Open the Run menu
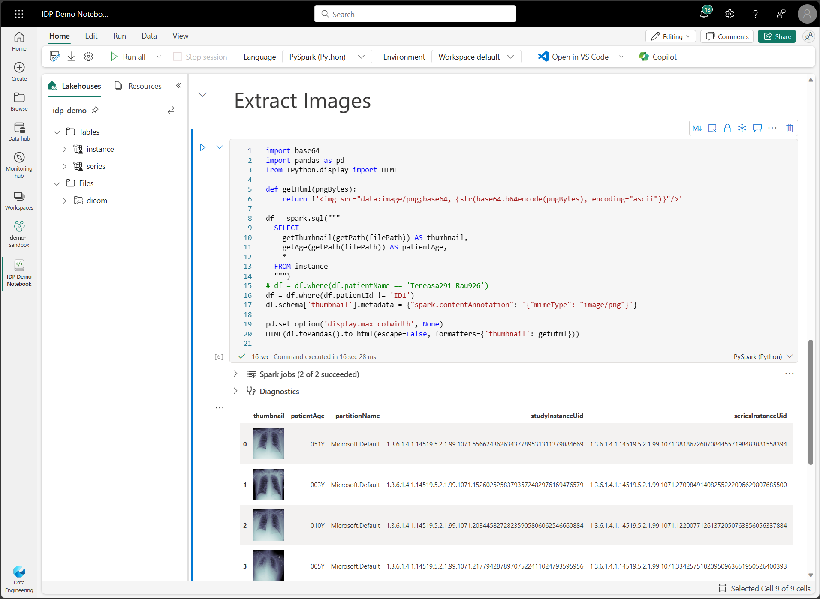 (119, 36)
